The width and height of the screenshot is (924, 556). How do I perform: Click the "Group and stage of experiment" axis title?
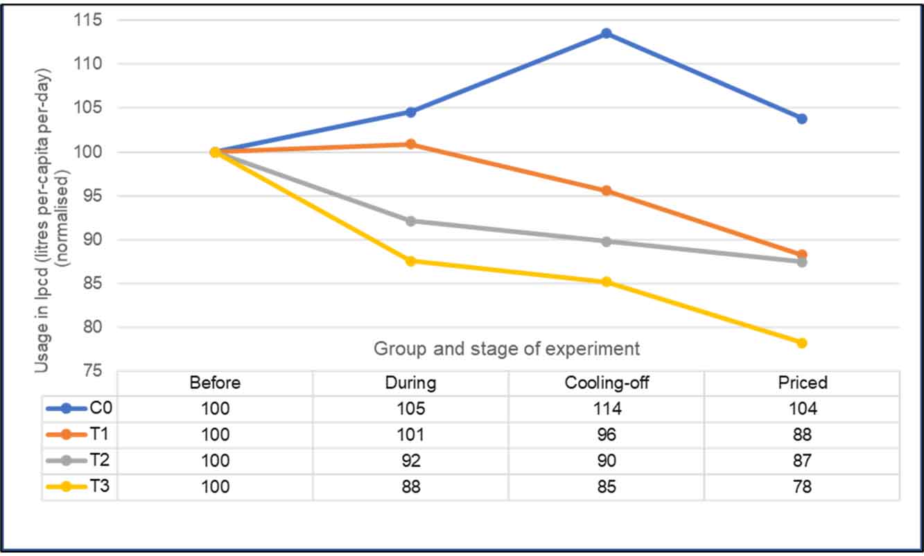click(507, 348)
